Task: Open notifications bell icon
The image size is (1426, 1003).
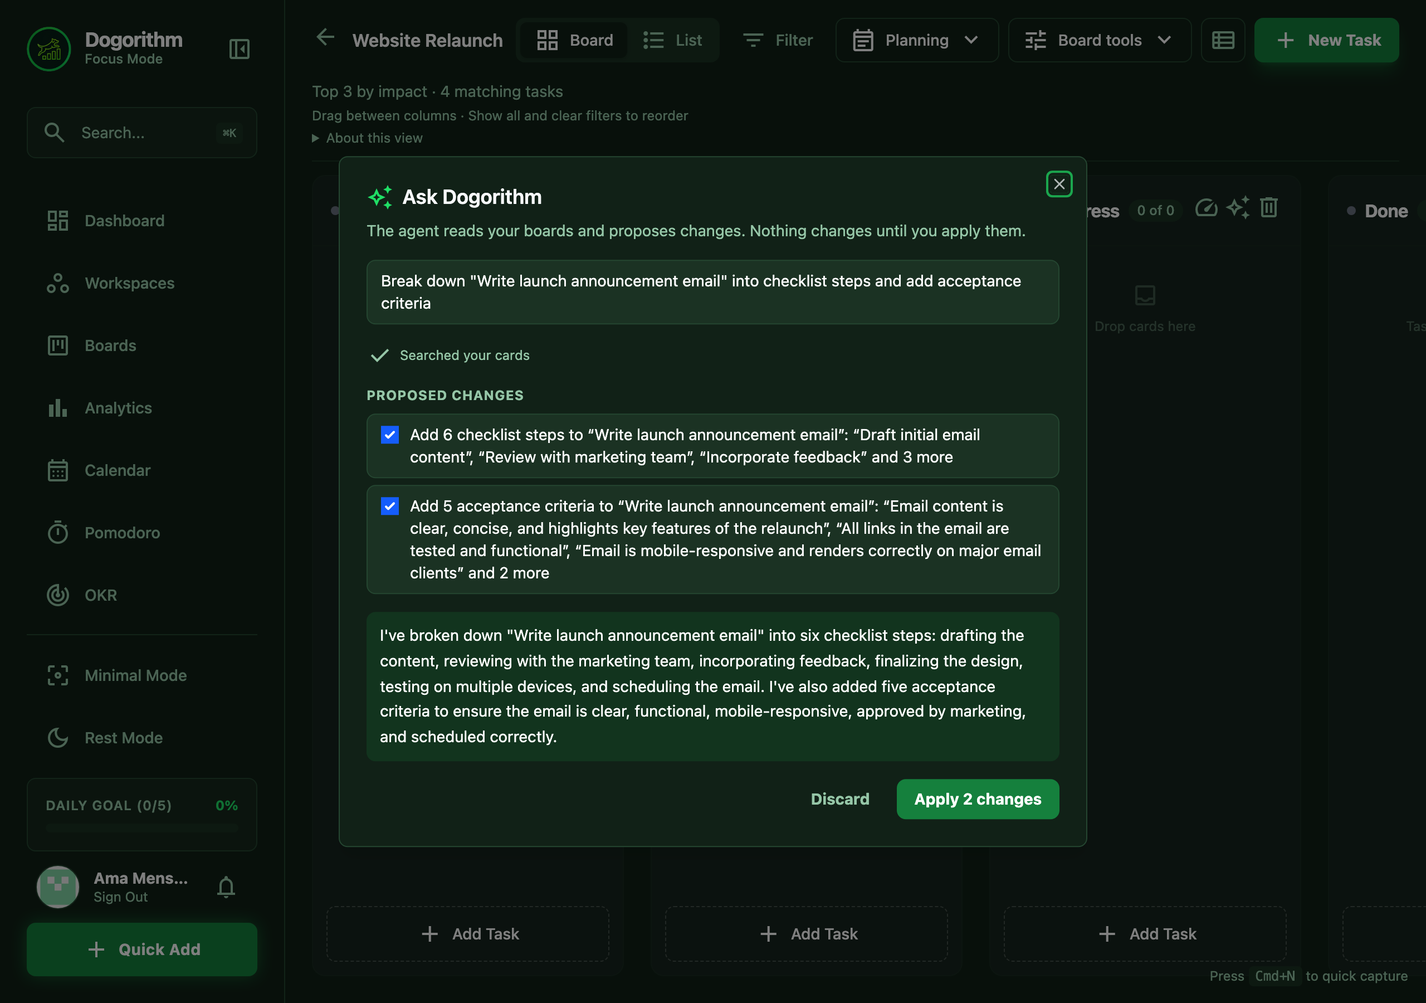Action: click(x=226, y=887)
